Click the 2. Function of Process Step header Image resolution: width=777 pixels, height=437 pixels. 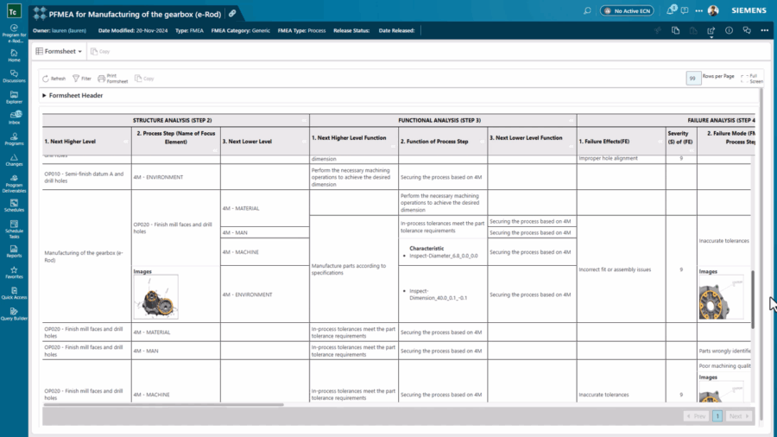pos(443,142)
